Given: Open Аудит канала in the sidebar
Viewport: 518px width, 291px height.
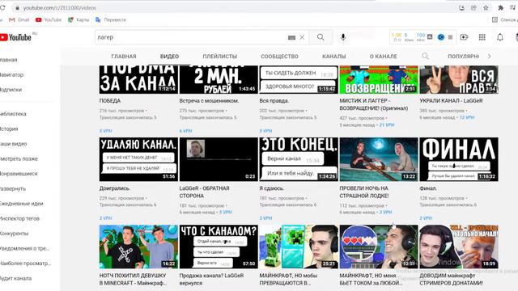Looking at the screenshot, I should [x=16, y=278].
